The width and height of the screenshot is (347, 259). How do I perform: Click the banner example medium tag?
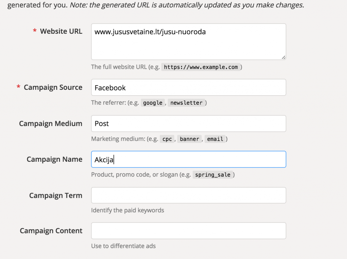coord(189,139)
